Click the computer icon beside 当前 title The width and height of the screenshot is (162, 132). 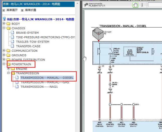click(x=4, y=19)
